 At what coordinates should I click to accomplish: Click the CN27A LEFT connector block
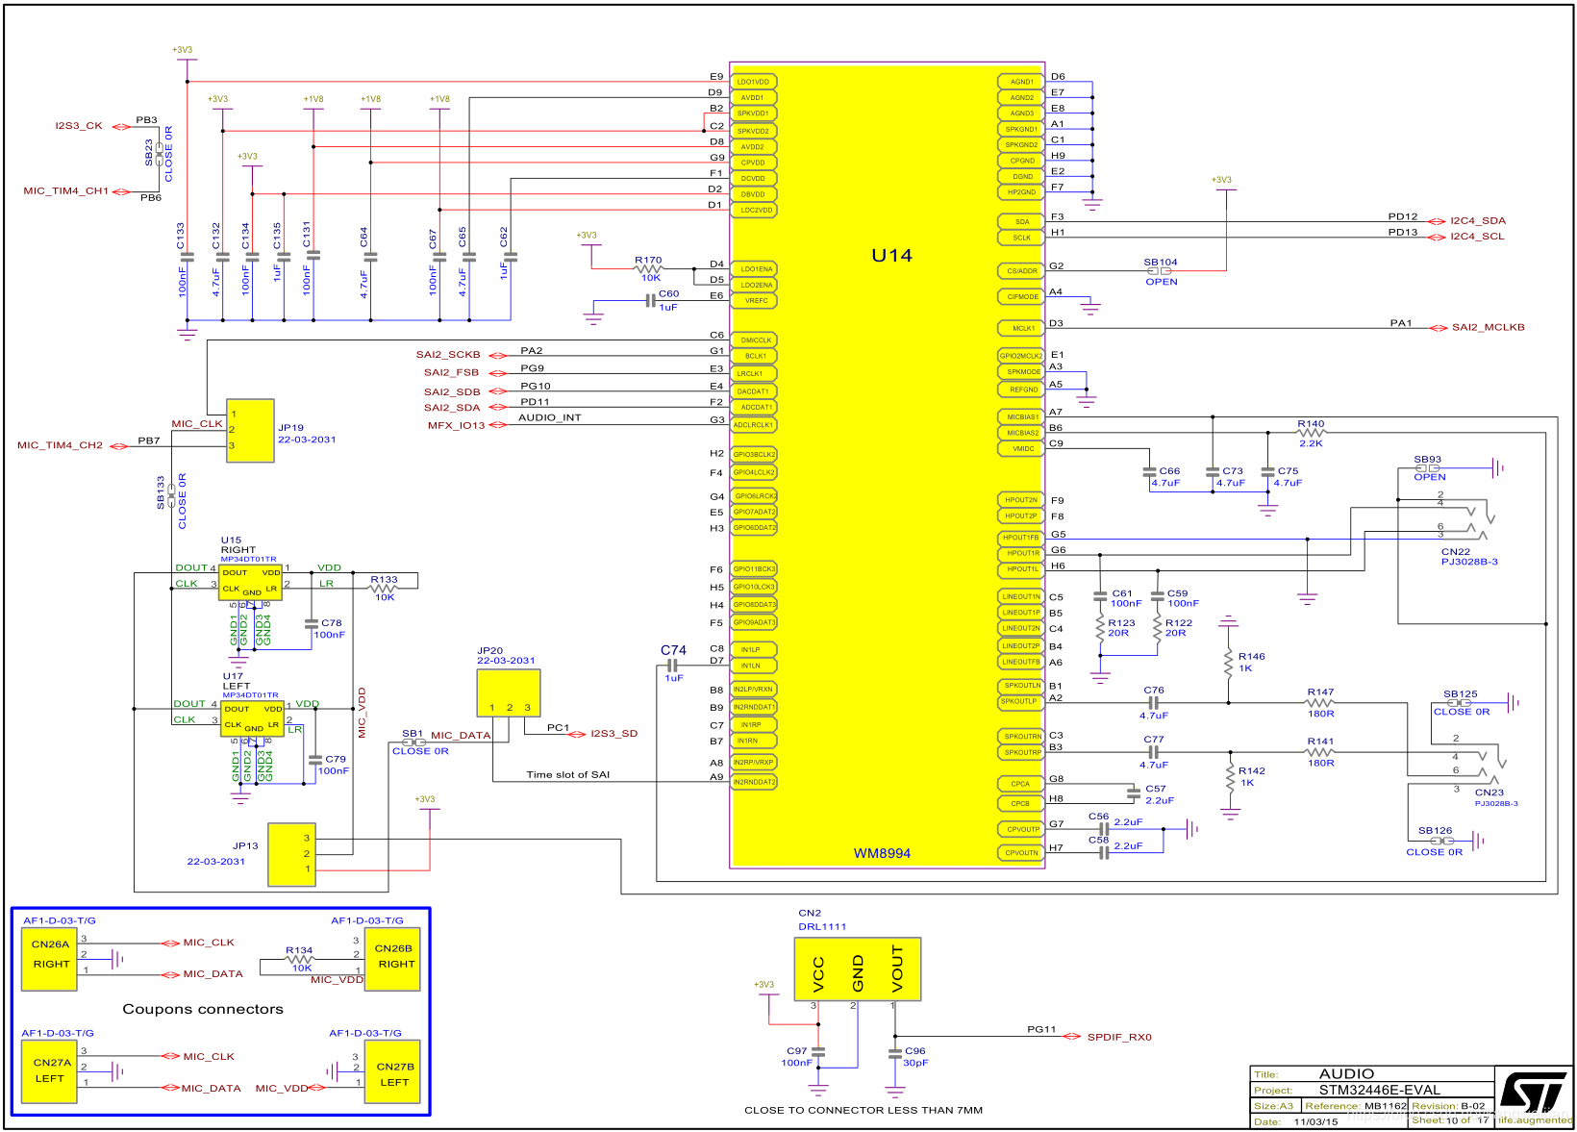click(x=50, y=1071)
